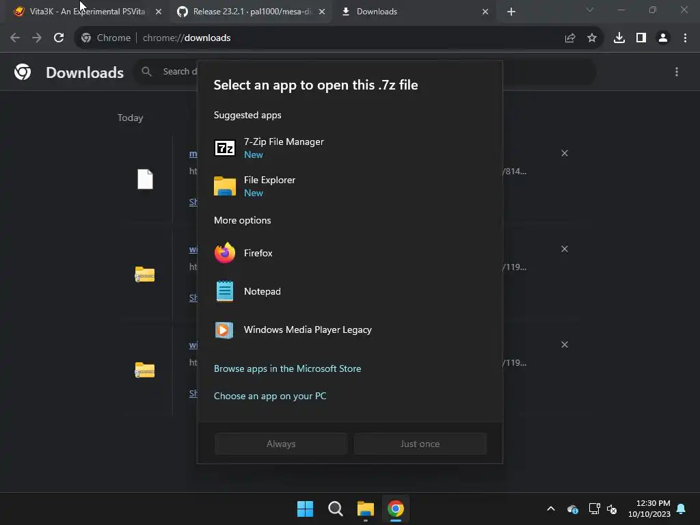Click the Always button
The height and width of the screenshot is (525, 700).
281,444
